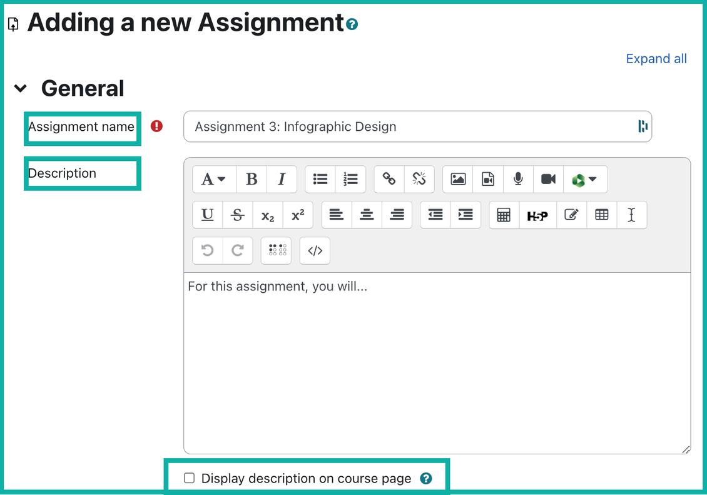The image size is (707, 495).
Task: Insert a bulleted list
Action: [320, 180]
